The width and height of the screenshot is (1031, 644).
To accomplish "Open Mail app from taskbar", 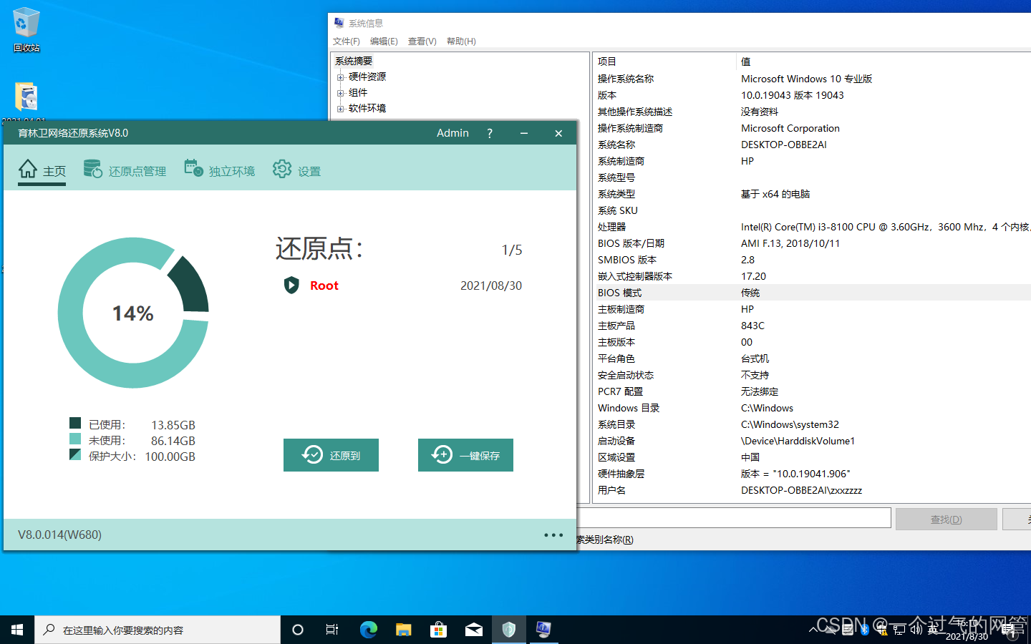I will [x=474, y=630].
